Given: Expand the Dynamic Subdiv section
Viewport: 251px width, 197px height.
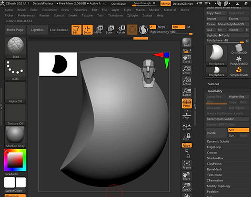Looking at the screenshot, I should point(218,141).
